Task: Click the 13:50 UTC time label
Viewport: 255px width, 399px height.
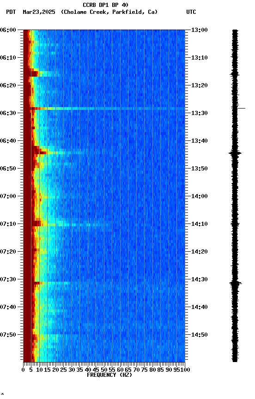Action: point(200,169)
